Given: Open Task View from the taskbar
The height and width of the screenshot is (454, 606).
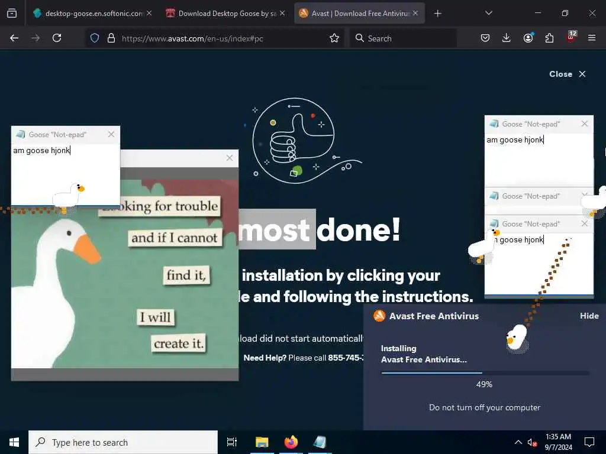Looking at the screenshot, I should [232, 442].
